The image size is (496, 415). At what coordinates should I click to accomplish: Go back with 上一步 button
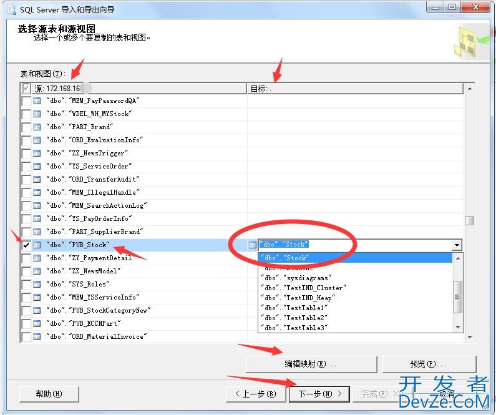[256, 394]
